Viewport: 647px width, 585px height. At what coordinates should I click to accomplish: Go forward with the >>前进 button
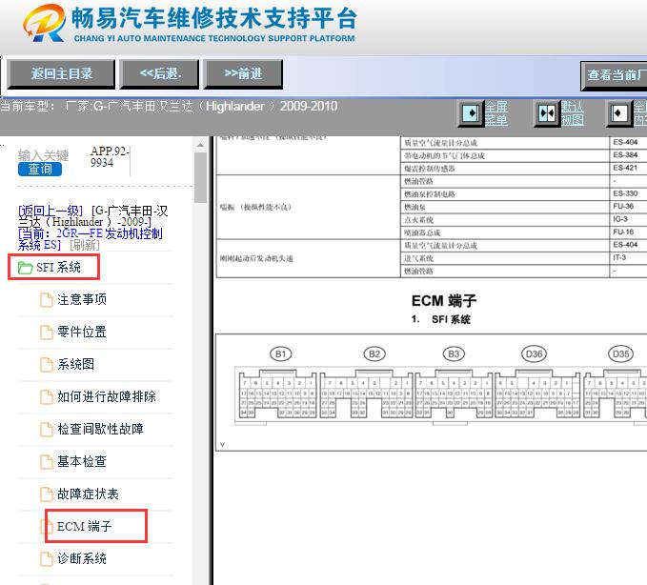[243, 74]
